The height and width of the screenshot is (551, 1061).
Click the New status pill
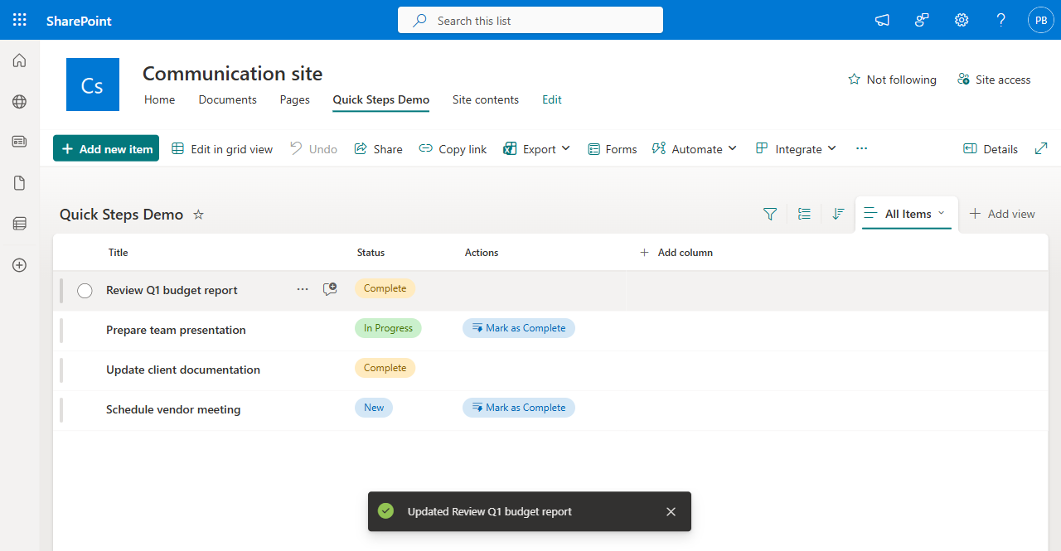(374, 408)
